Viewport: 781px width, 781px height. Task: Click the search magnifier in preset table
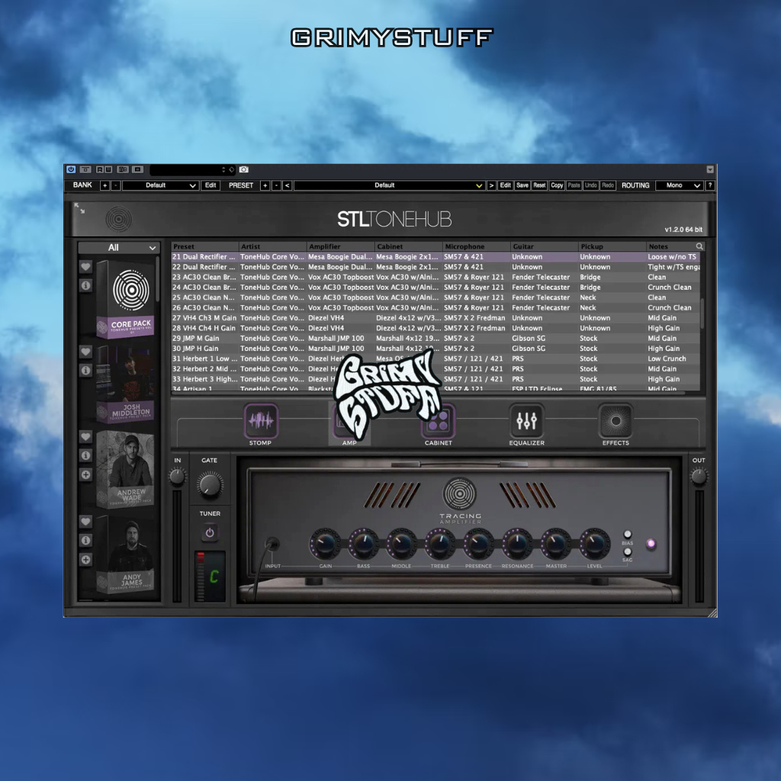pos(699,246)
